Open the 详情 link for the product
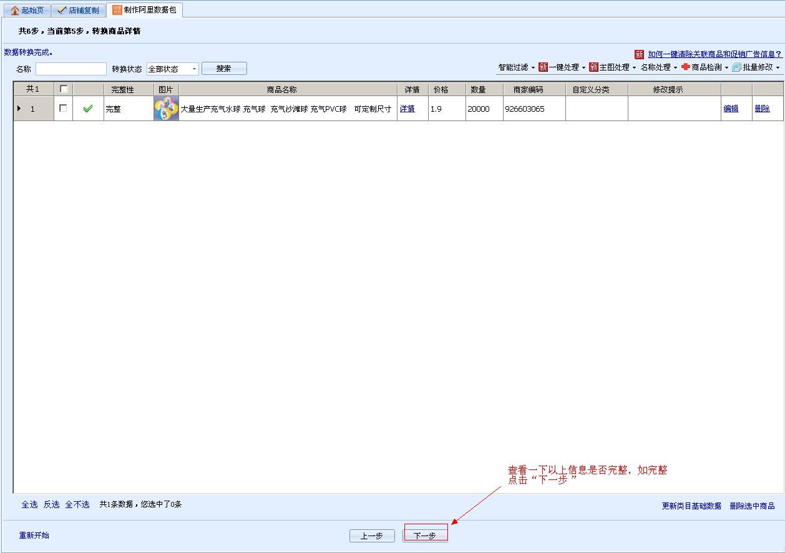The height and width of the screenshot is (553, 785). (x=407, y=109)
